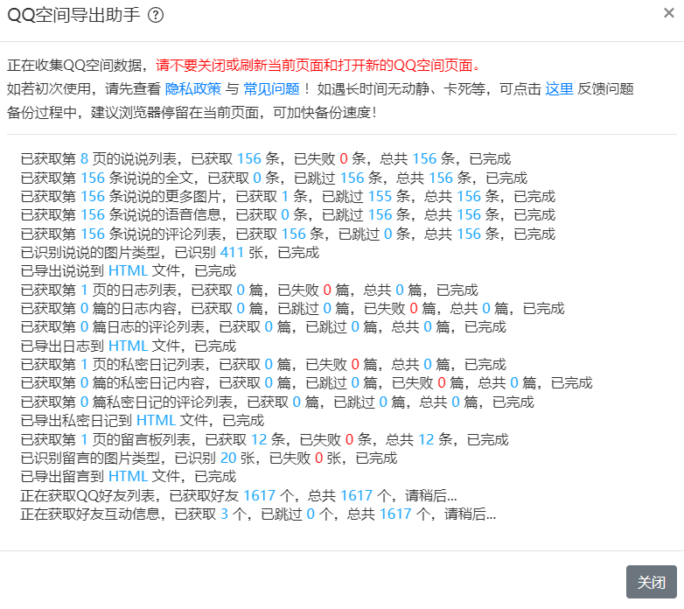This screenshot has height=609, width=684.
Task: Click the line 1 页的私密日记列表
Action: pos(263,365)
